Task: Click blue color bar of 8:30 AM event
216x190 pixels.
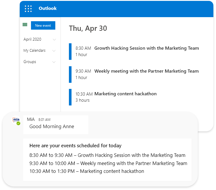Action: point(70,51)
